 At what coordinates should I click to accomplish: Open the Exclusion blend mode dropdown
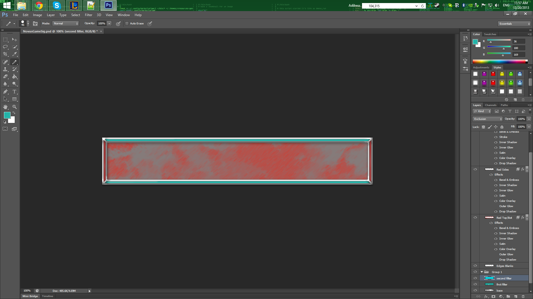coord(487,119)
